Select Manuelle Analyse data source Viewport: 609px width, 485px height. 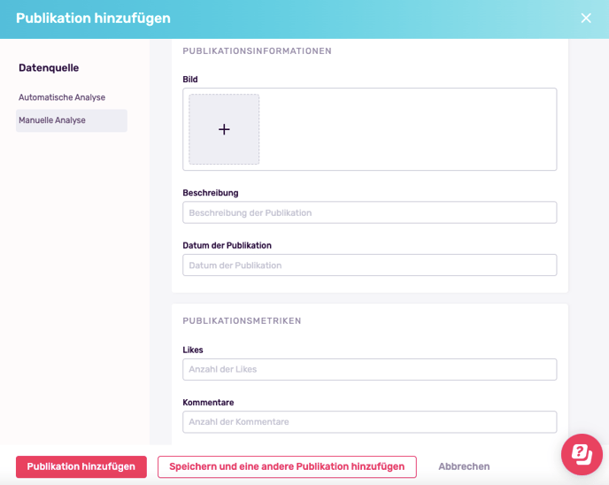(72, 120)
